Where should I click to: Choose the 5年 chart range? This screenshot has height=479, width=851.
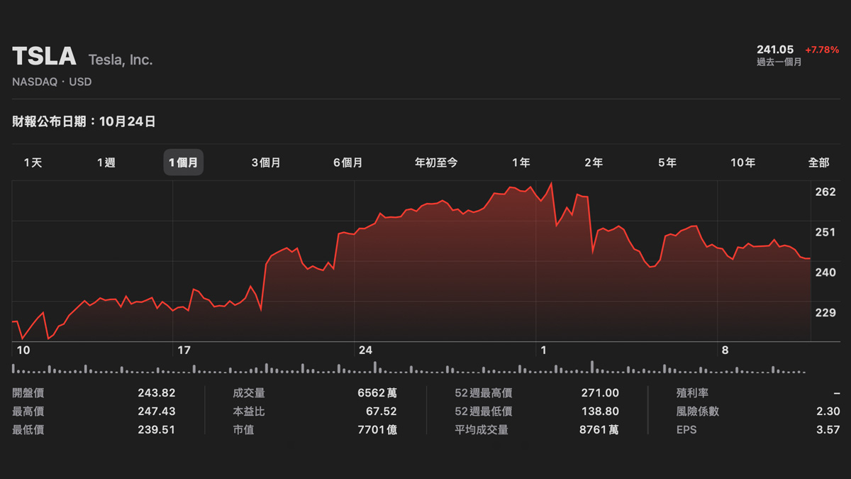pos(667,163)
